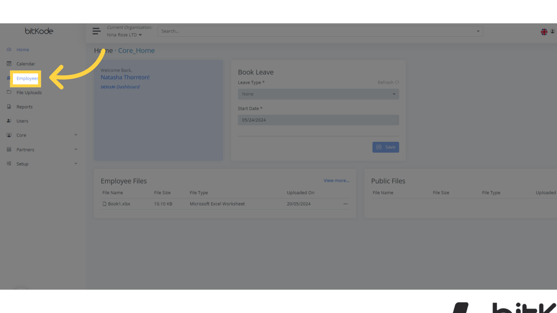The height and width of the screenshot is (313, 557).
Task: Open File Uploads via the folder icon
Action: (9, 92)
